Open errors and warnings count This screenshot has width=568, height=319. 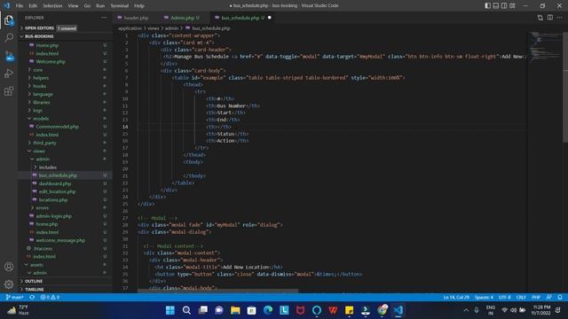click(50, 298)
